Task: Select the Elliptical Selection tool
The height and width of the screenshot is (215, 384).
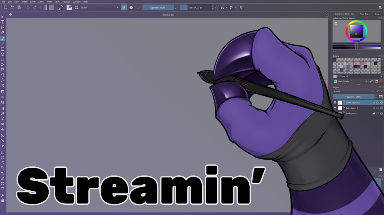Action: point(3,158)
